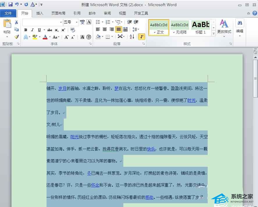258x207 pixels.
Task: Click the character border A icon
Action: (89, 22)
